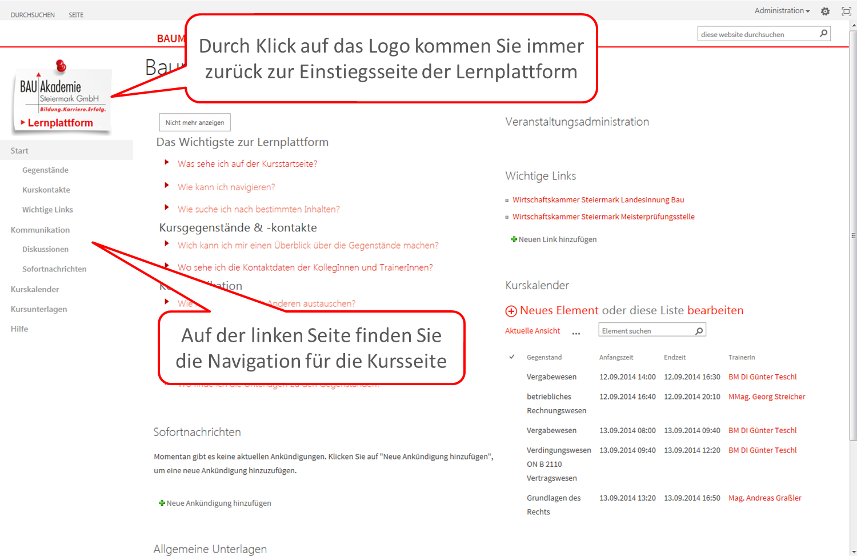Click trainer MMag. Georg Streicher

(767, 397)
